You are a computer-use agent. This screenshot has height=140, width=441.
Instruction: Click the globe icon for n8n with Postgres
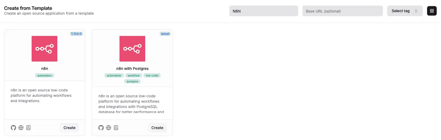point(109,128)
